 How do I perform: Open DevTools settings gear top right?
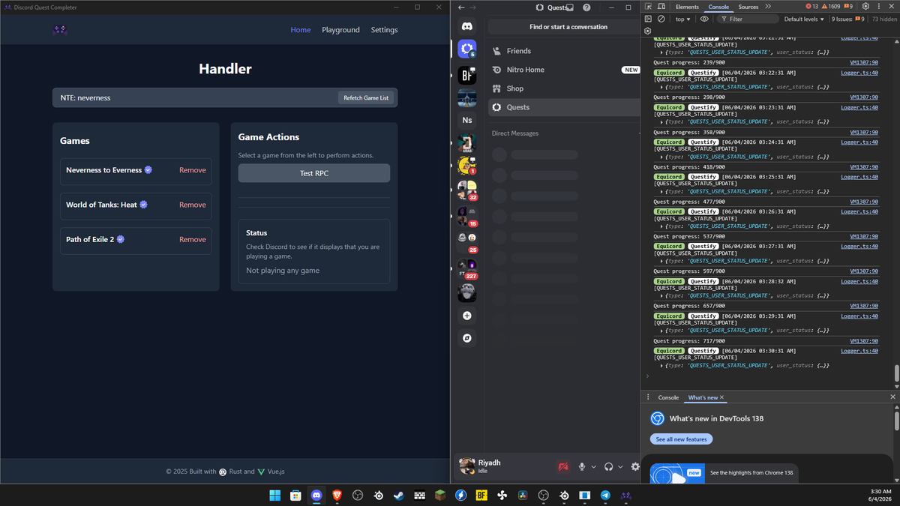tap(865, 7)
